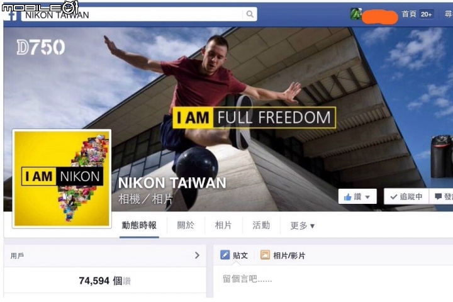
Task: Open the I AM NIKON profile picture
Action: coord(62,179)
